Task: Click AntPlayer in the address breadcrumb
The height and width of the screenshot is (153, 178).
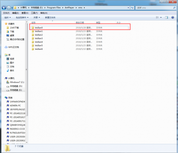Action: [x=69, y=8]
